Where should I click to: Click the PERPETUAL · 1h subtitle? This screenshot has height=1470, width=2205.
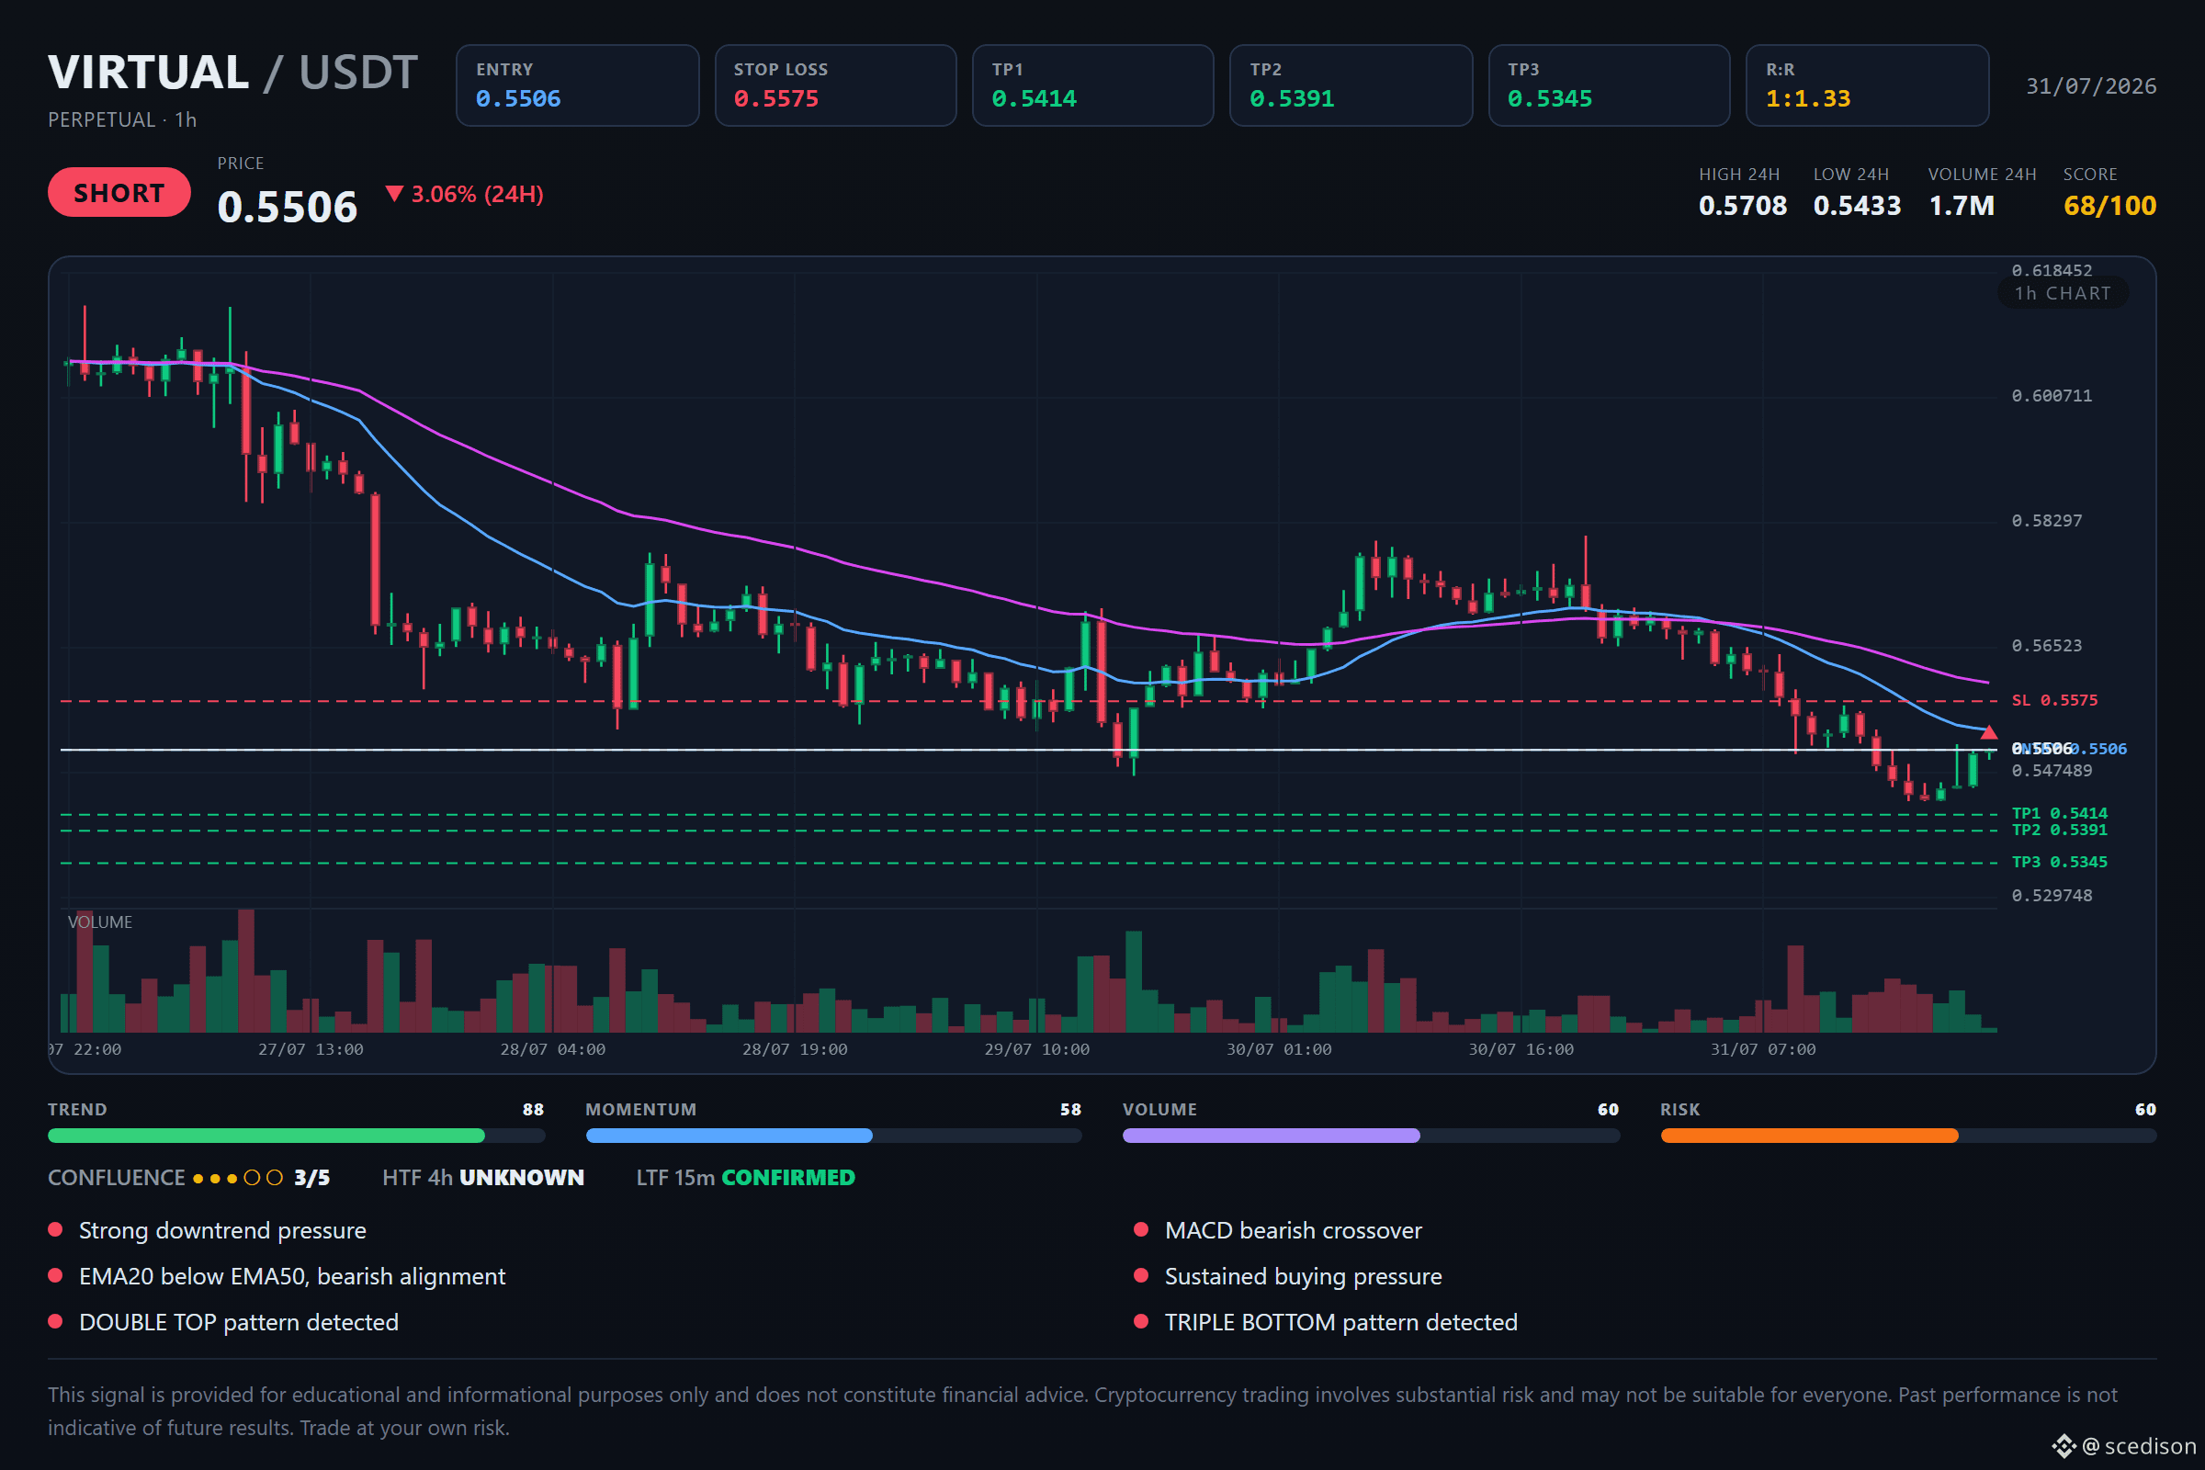coord(122,120)
